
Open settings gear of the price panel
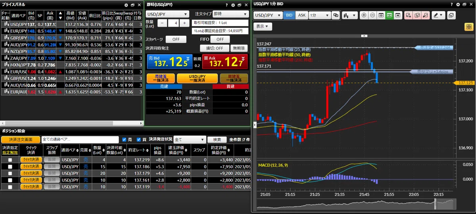point(126,5)
